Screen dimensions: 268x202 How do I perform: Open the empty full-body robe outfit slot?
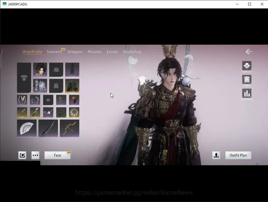[x=24, y=78]
